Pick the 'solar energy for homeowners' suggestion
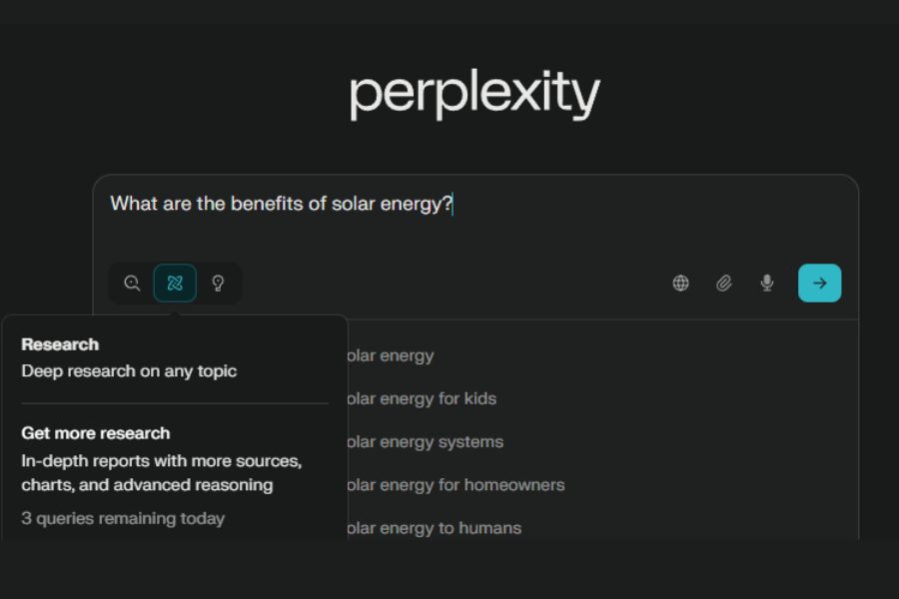The width and height of the screenshot is (899, 599). coord(454,485)
